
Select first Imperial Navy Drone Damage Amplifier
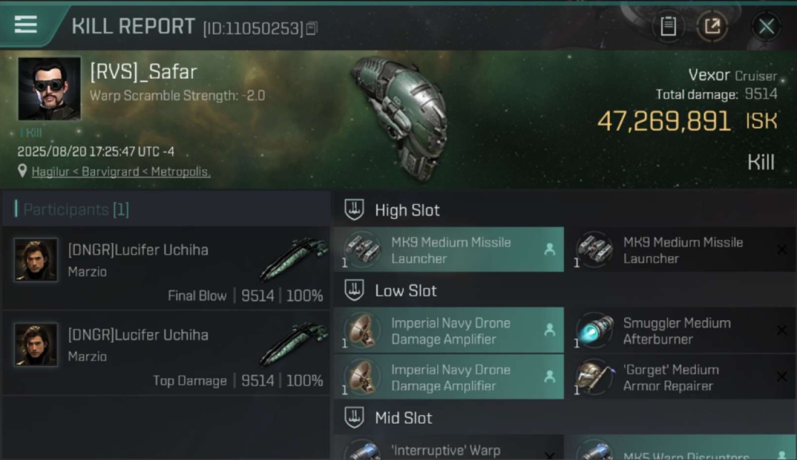click(x=449, y=330)
